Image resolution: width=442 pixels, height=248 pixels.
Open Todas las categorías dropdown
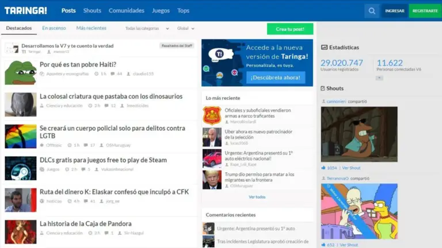click(147, 28)
